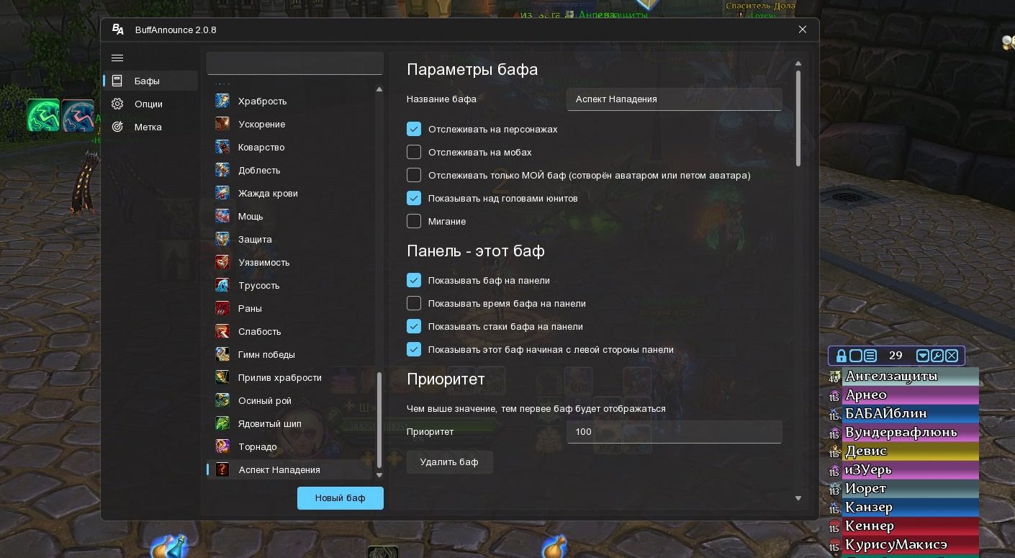Click the Торнадо buff icon

click(x=222, y=447)
